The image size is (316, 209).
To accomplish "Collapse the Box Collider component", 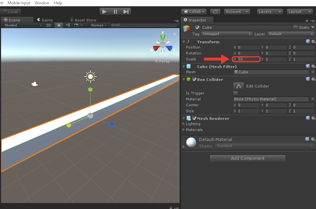I will click(184, 80).
